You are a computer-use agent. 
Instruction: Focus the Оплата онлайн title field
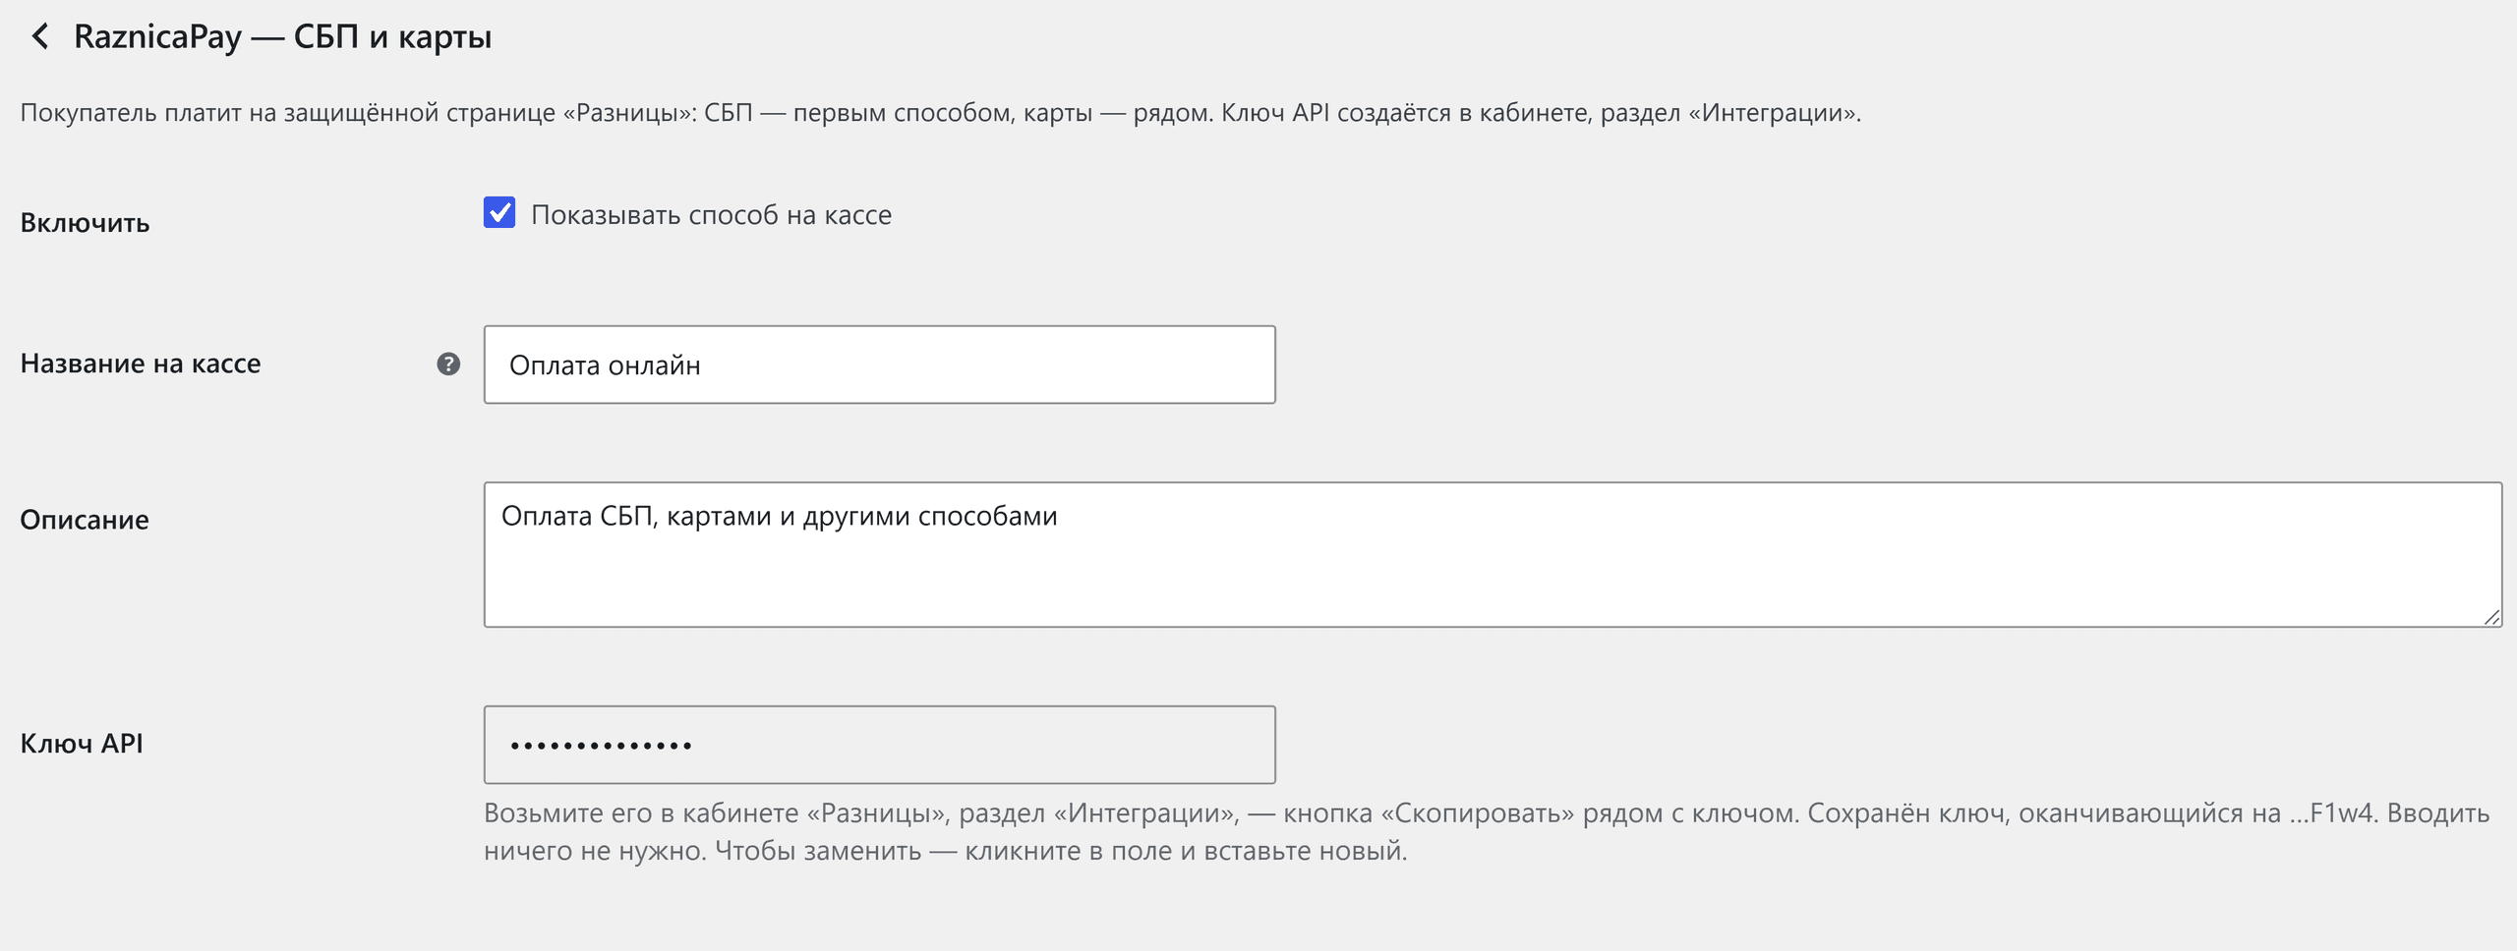[879, 364]
